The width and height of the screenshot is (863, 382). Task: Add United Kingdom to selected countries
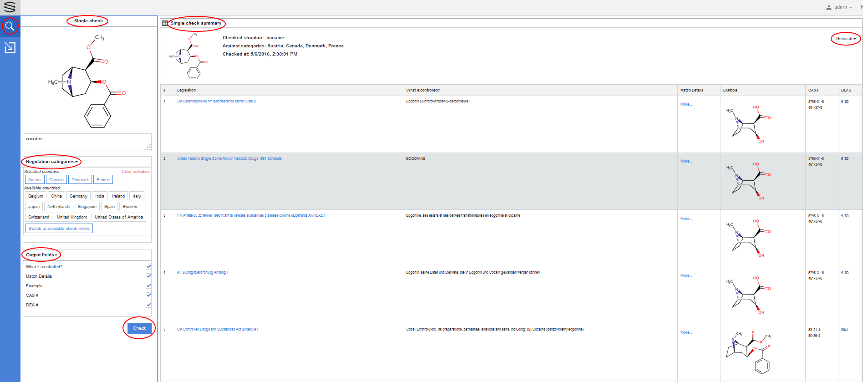72,217
